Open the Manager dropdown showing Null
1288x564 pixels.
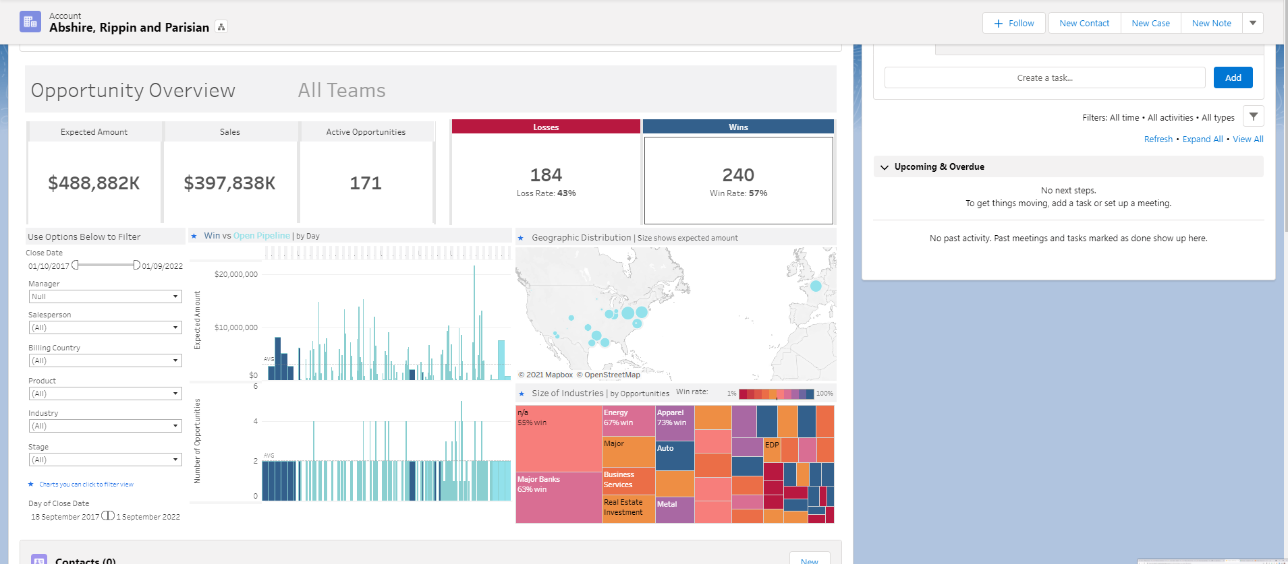[x=105, y=296]
